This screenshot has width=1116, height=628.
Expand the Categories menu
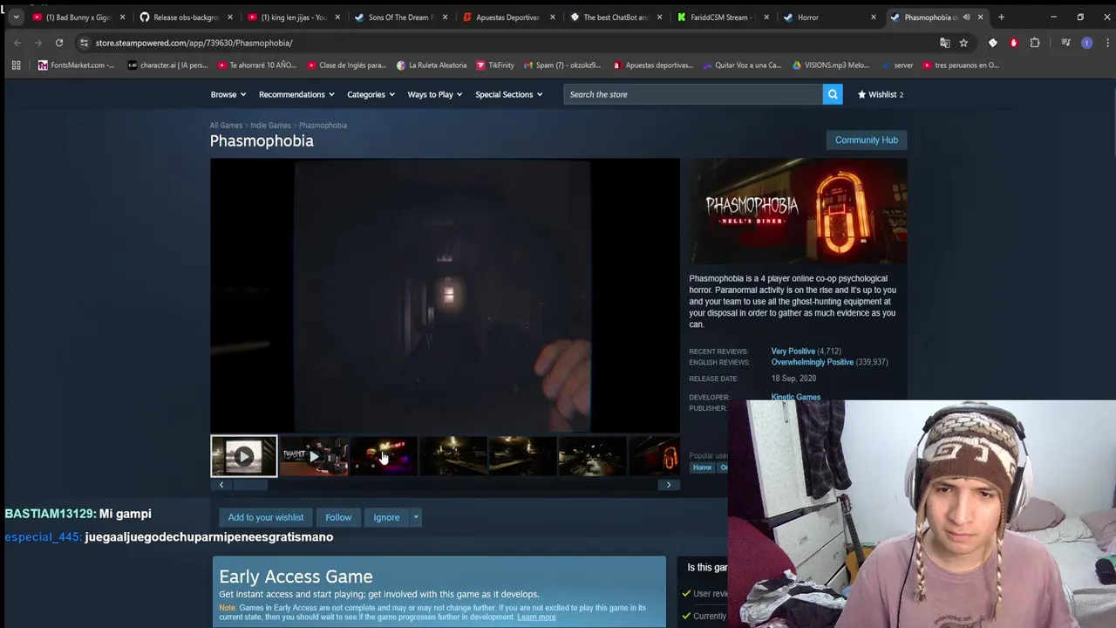pyautogui.click(x=371, y=94)
